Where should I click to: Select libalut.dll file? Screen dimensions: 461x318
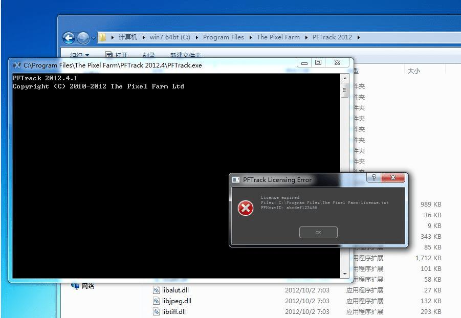pos(175,290)
